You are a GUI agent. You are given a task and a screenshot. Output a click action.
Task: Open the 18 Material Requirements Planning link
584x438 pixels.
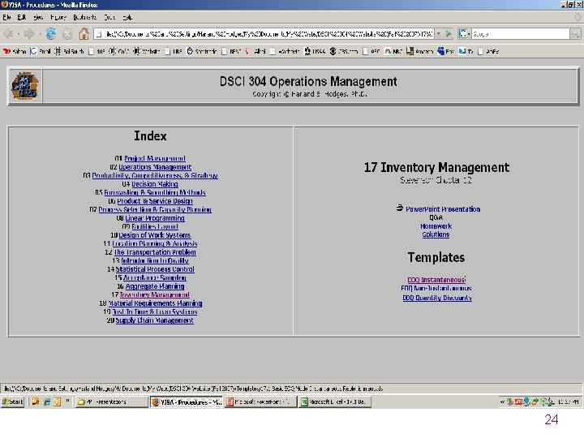(x=155, y=303)
